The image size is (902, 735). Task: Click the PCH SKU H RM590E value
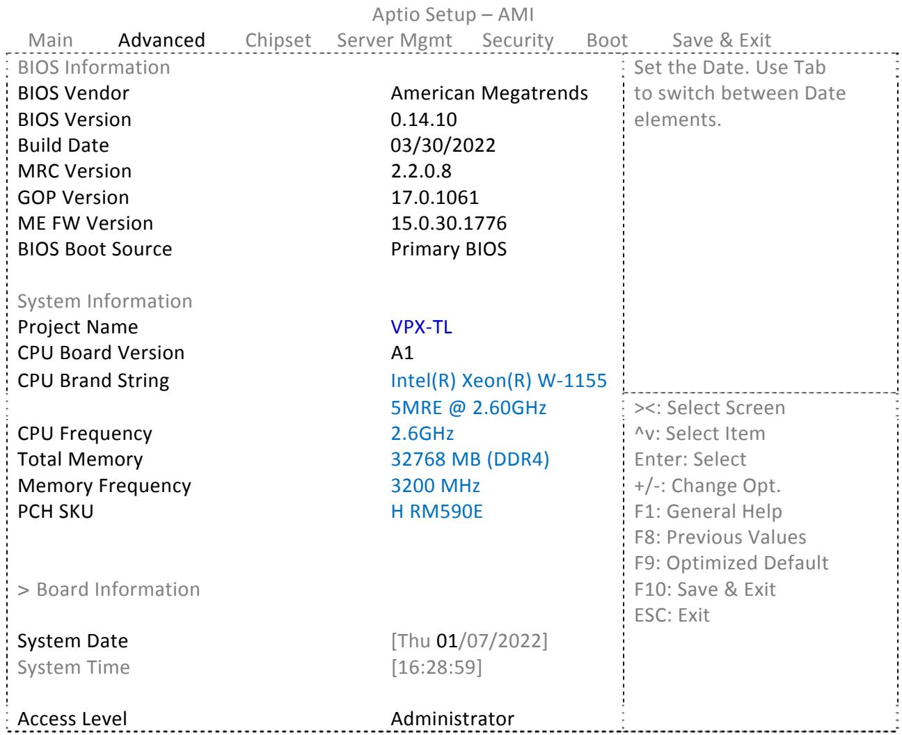pyautogui.click(x=437, y=512)
